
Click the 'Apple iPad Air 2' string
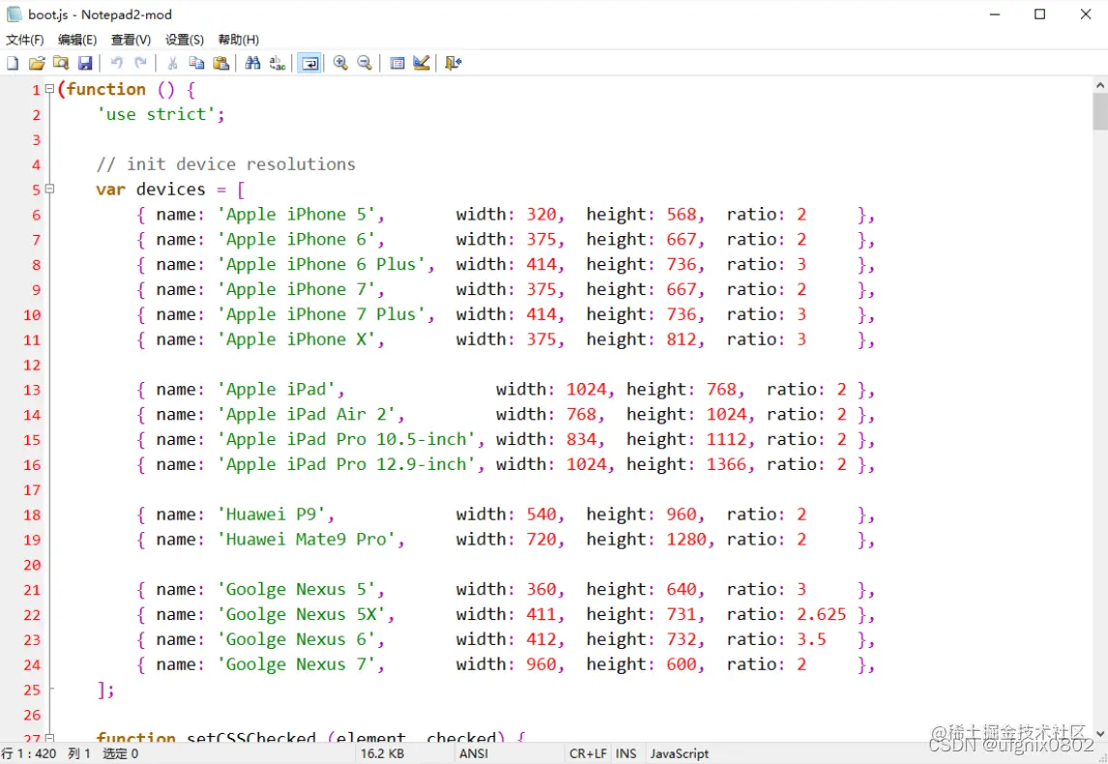307,415
